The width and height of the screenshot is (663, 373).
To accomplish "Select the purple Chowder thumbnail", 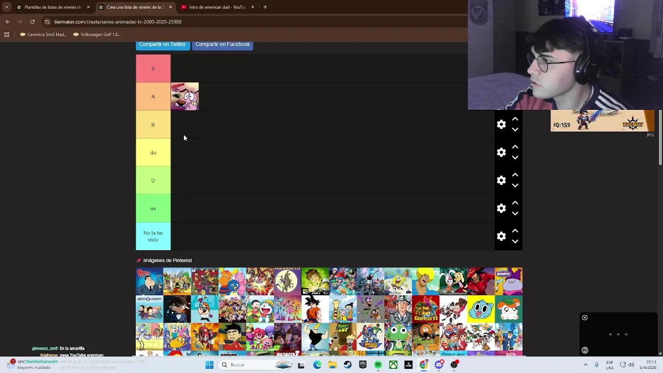I will (x=509, y=281).
